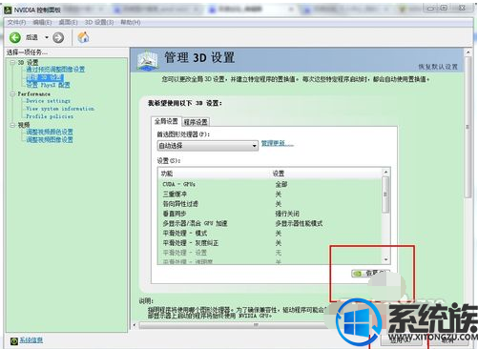Image resolution: width=478 pixels, height=349 pixels.
Task: Click the settings list scrollbar thumb
Action: (385, 195)
